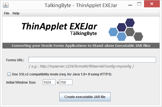Focus the Forms URL input field
Image resolution: width=162 pixels, height=107 pixels.
click(x=92, y=60)
